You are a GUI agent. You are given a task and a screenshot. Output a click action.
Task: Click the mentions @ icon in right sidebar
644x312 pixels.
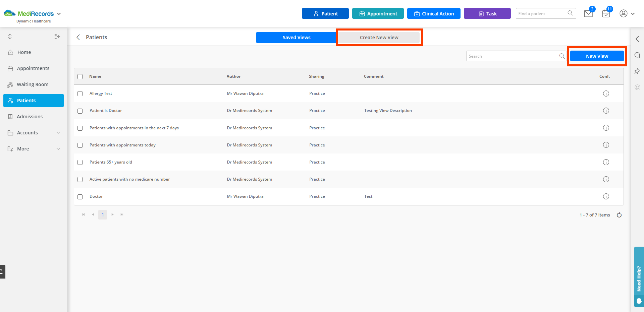tap(637, 87)
